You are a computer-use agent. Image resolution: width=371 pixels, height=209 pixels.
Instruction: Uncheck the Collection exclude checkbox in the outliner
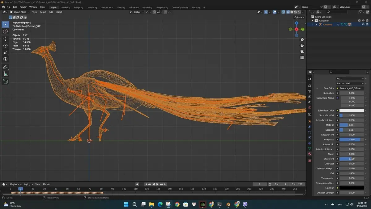[x=359, y=21]
